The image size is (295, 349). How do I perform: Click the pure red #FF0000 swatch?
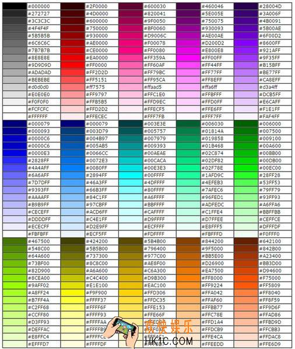(x=72, y=65)
